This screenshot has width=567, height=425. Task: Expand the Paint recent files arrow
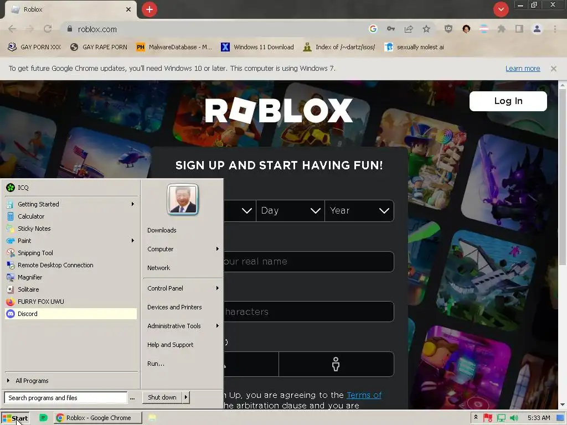tap(133, 241)
